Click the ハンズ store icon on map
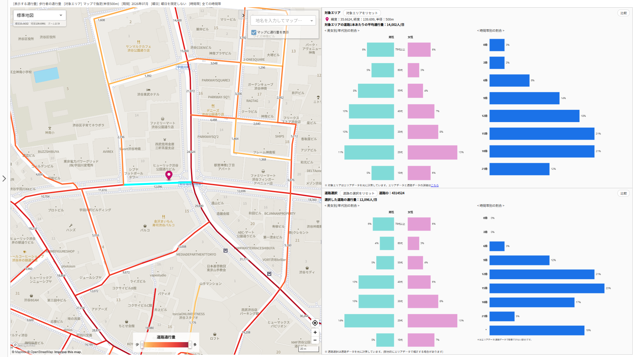 coord(71,226)
